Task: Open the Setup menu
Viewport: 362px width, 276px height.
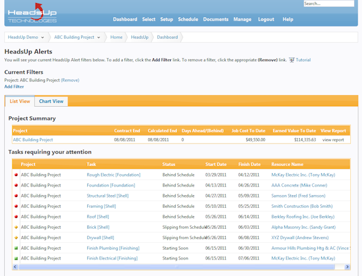Action: [x=167, y=20]
